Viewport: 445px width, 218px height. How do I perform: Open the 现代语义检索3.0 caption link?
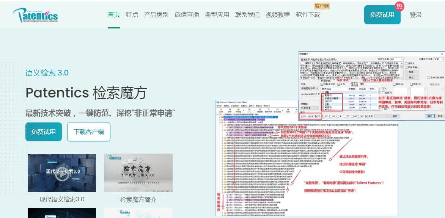(x=62, y=199)
